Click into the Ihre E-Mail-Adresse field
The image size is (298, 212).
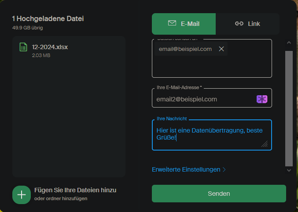(205, 99)
